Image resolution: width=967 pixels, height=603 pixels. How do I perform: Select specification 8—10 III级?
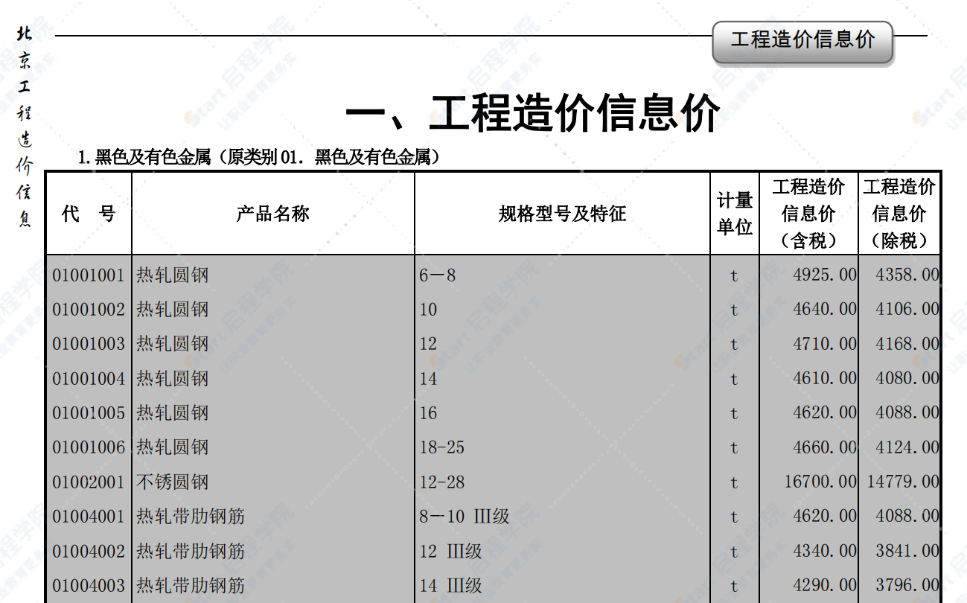click(x=465, y=517)
